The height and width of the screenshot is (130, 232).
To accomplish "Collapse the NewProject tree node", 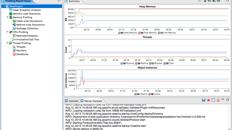I will point(4,6).
